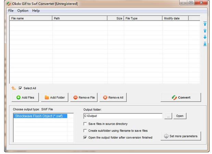Open the Help menu
Viewport: 212px width, 154px height.
36,11
